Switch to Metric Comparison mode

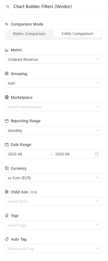pos(29,34)
